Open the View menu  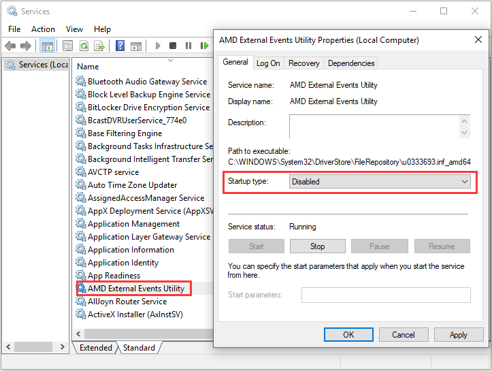click(x=74, y=29)
